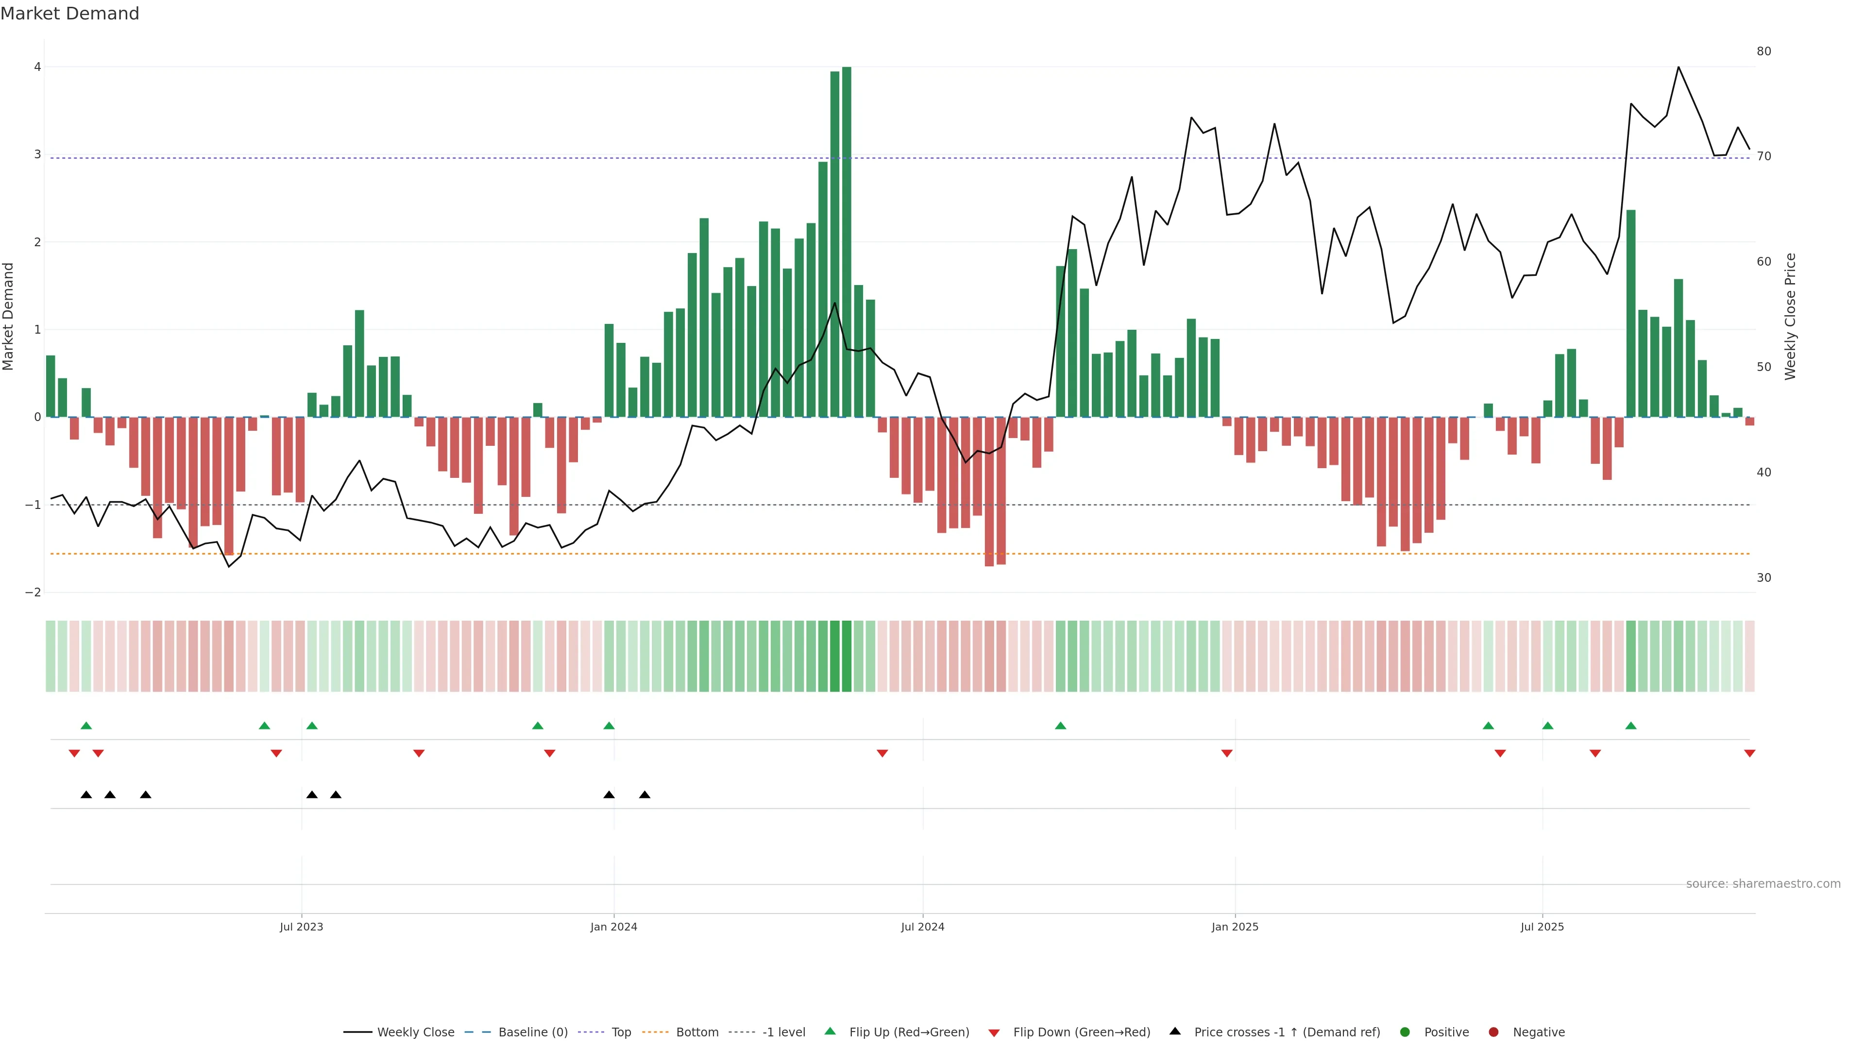
Task: Click the black Price crosses triangle legend icon
Action: coord(1175,1031)
